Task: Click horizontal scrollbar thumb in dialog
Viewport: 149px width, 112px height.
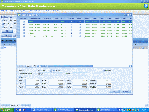Action: 70,66
